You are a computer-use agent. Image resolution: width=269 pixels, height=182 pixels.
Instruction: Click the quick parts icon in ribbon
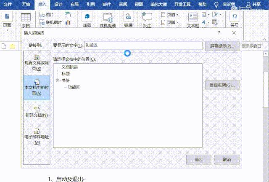point(203,15)
